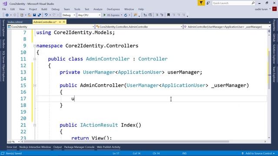
Task: Start IIS Express with play button
Action: 112,15
